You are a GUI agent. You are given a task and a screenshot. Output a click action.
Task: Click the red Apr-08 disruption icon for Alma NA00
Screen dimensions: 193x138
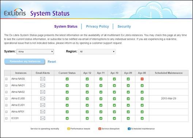(x=142, y=79)
